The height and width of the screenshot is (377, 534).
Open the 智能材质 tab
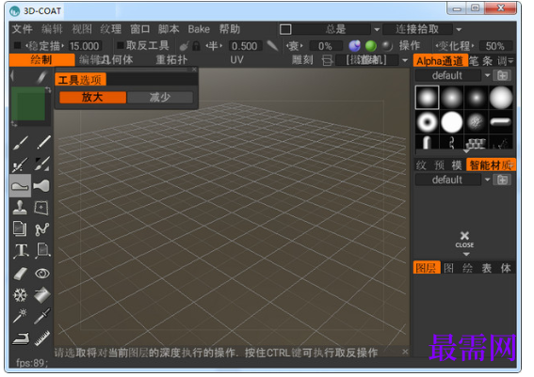coord(491,165)
